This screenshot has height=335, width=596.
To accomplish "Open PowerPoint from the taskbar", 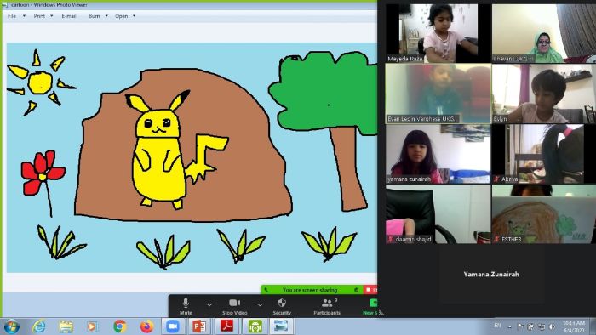I will [199, 326].
